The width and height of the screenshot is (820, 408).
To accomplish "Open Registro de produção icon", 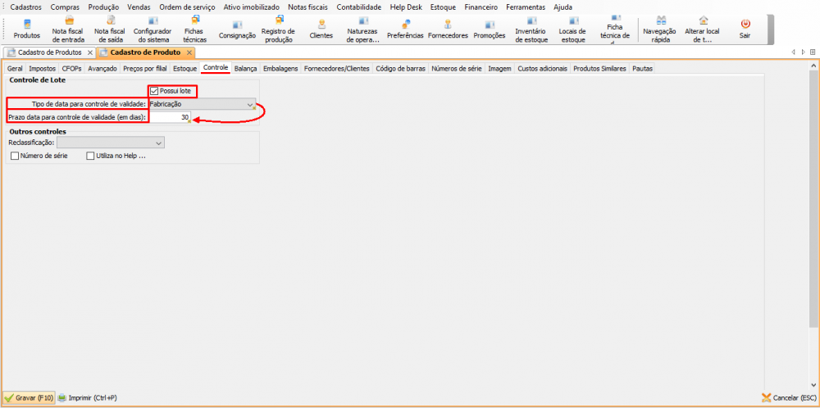I will [279, 27].
